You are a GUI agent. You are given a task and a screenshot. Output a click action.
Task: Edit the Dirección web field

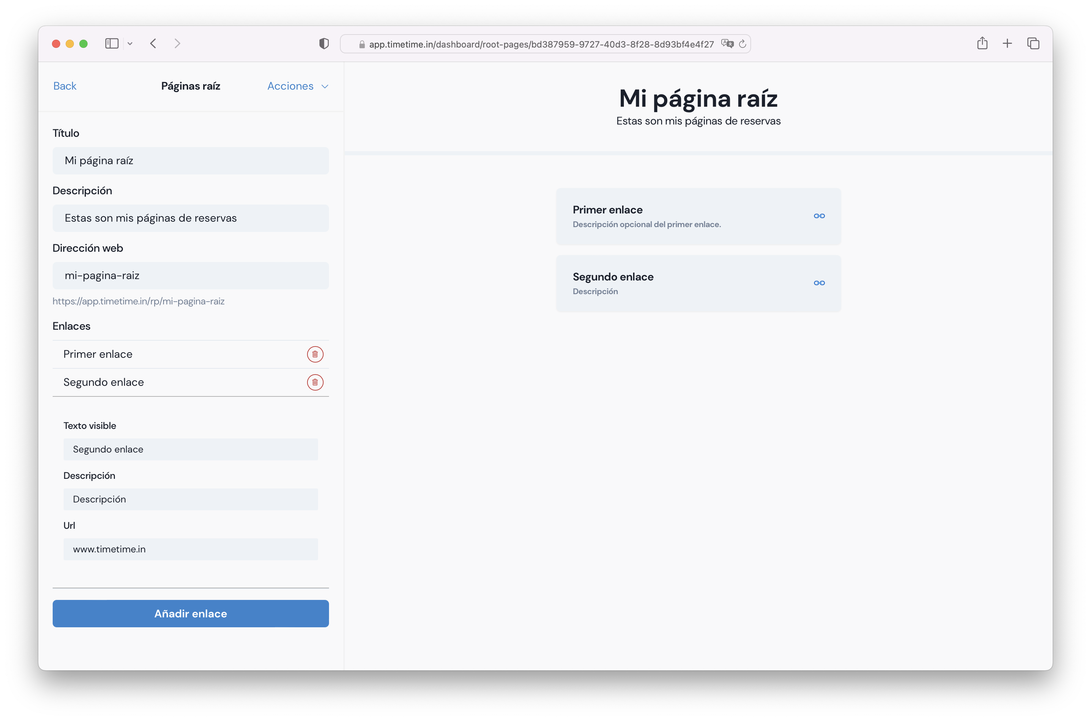click(x=191, y=275)
